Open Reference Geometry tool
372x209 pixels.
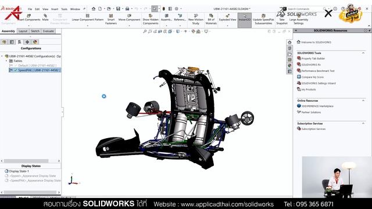tap(180, 17)
